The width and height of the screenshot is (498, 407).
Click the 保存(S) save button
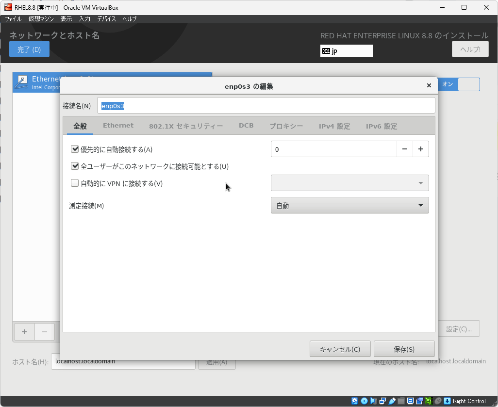click(404, 349)
